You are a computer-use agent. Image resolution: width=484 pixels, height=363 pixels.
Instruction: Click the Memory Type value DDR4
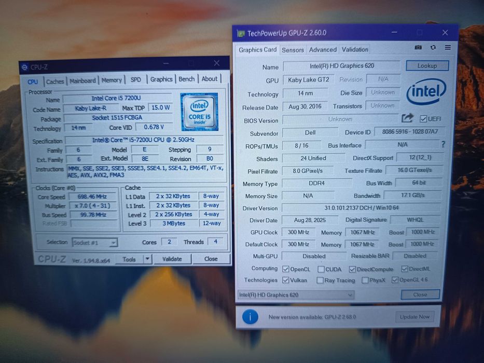[x=316, y=183]
